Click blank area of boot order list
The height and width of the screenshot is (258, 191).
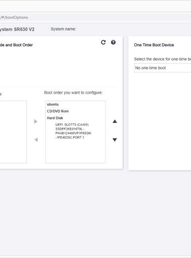(75, 151)
